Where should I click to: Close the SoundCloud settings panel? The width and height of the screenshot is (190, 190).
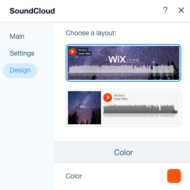point(181,10)
